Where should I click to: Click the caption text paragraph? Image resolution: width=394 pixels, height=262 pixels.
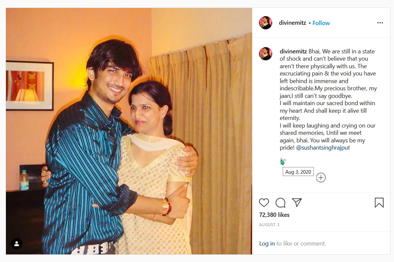click(x=328, y=100)
